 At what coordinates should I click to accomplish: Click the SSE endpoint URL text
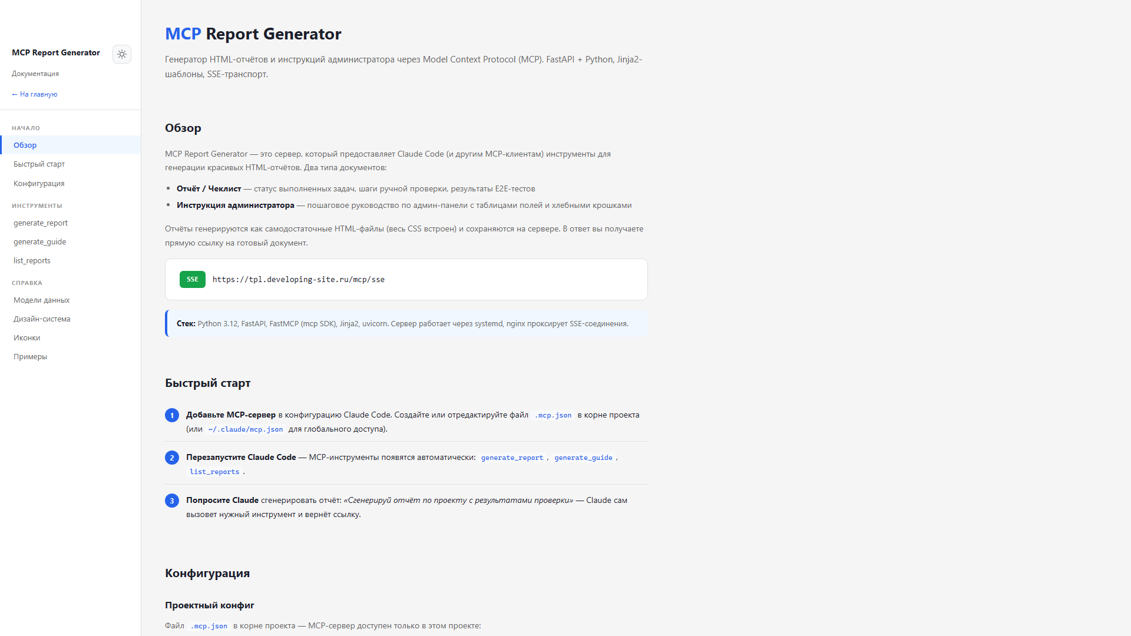click(x=299, y=280)
